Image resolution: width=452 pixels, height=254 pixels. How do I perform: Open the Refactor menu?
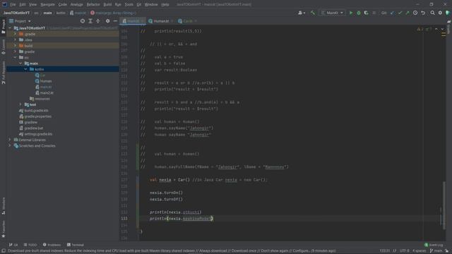click(x=93, y=4)
